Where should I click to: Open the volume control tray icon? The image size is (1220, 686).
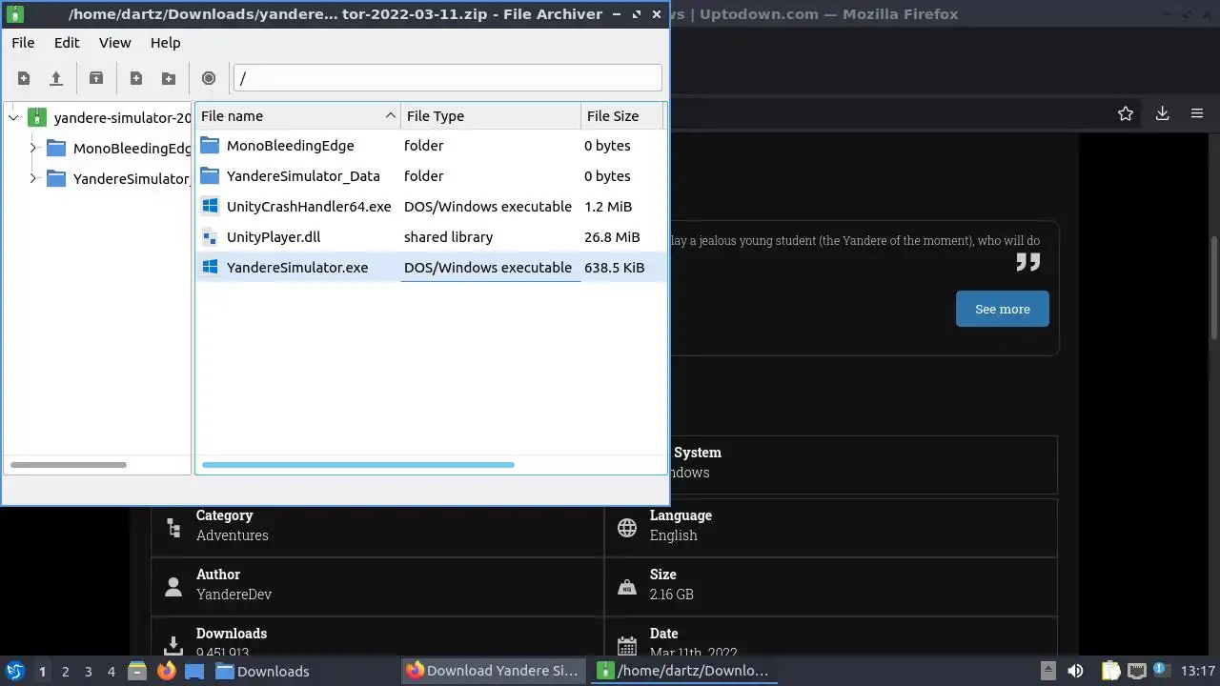(x=1075, y=671)
